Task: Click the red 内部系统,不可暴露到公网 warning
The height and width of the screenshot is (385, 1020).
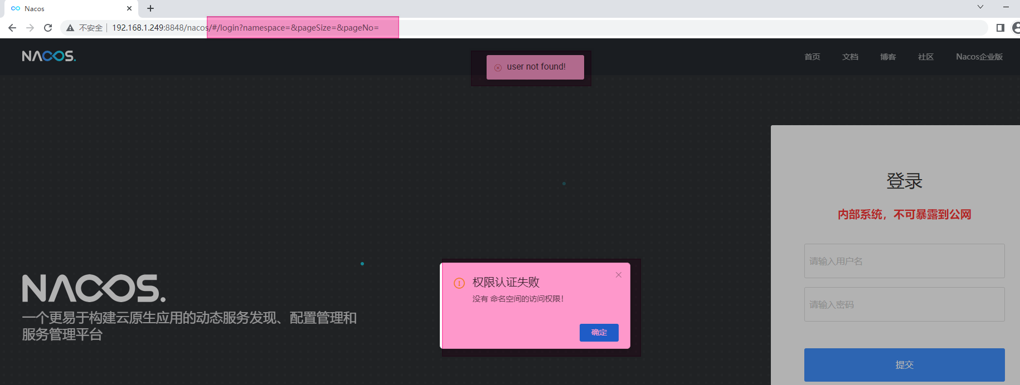Action: tap(904, 215)
